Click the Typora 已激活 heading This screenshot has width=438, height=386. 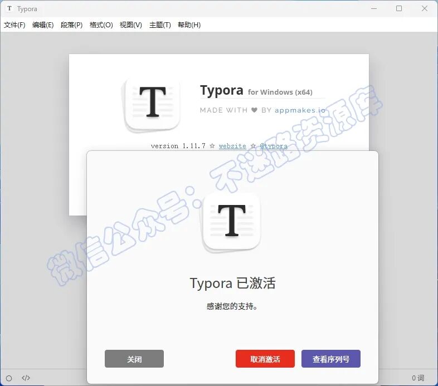pos(233,283)
